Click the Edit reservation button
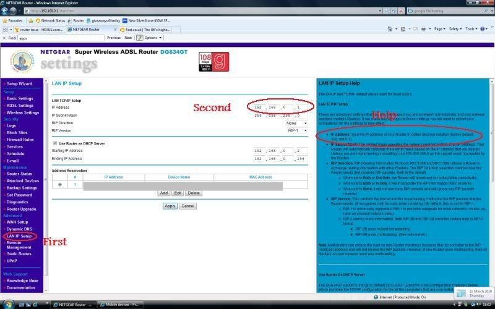 coord(178,193)
